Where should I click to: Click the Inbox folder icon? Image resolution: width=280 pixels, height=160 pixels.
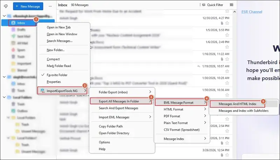pos(13,23)
